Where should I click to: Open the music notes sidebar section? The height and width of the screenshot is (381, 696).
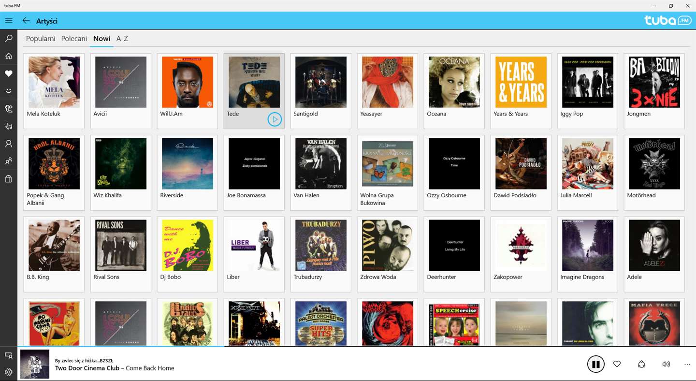(9, 126)
